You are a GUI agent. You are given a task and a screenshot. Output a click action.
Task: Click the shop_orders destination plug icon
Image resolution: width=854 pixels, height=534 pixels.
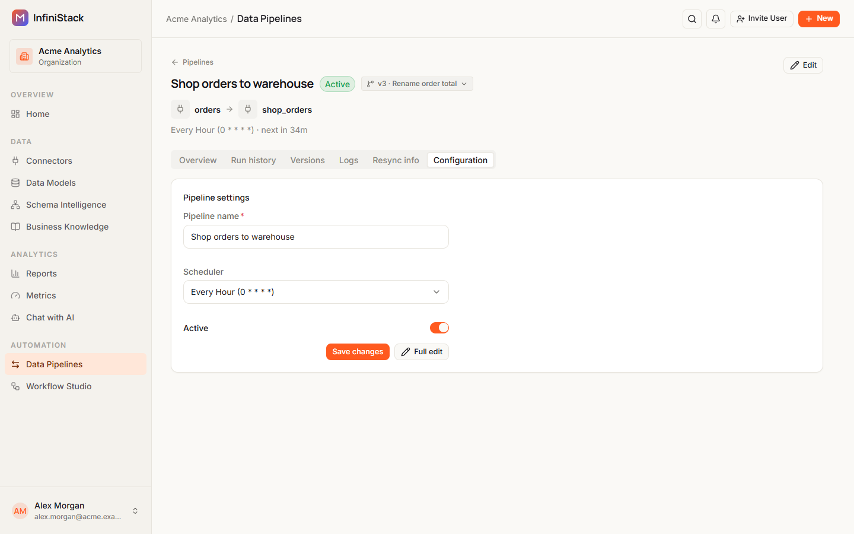pos(248,109)
